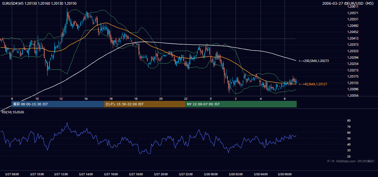The image size is (378, 177).
Task: Click price axis label 1.20413
Action: coord(353,38)
